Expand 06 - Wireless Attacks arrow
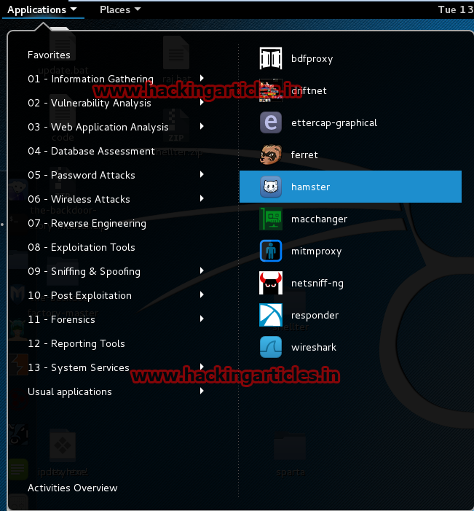Image resolution: width=474 pixels, height=511 pixels. (202, 198)
